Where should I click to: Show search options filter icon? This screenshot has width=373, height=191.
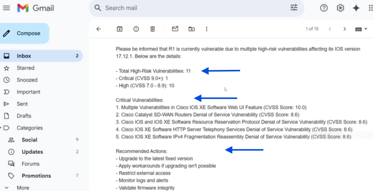pyautogui.click(x=294, y=8)
